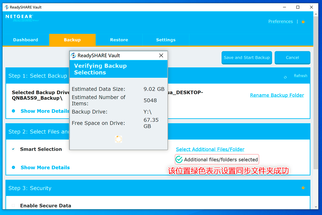This screenshot has width=322, height=215.
Task: Click scrollbar down arrow
Action: coord(316,207)
